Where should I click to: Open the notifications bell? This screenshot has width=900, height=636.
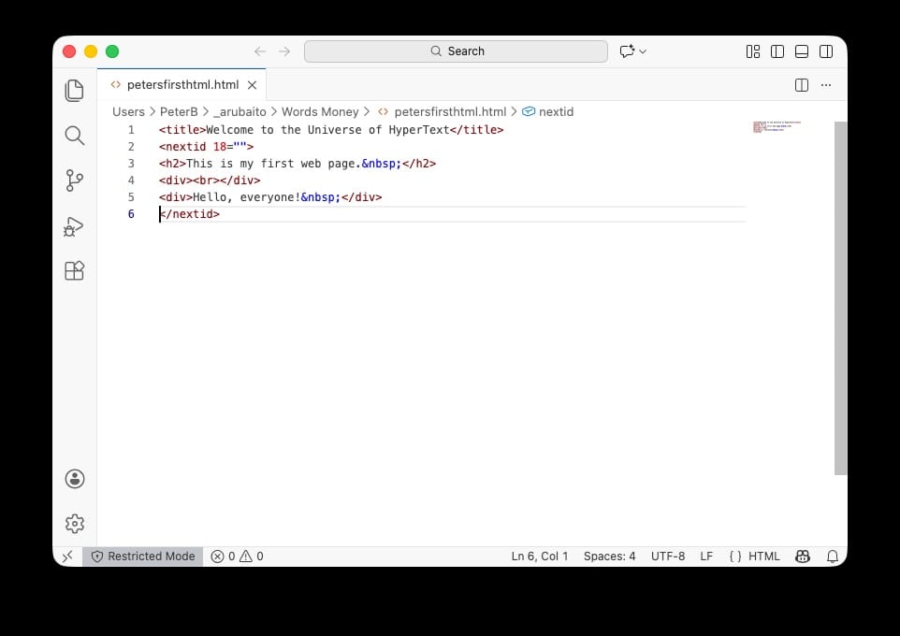point(833,556)
